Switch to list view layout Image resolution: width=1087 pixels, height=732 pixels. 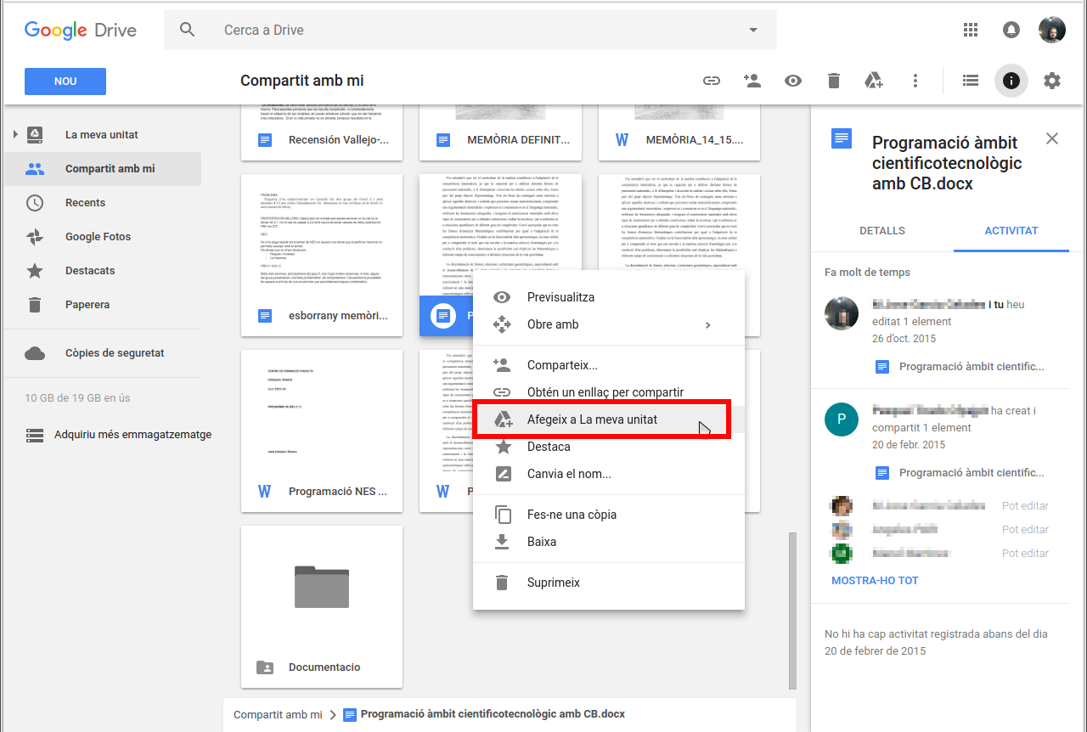tap(971, 81)
